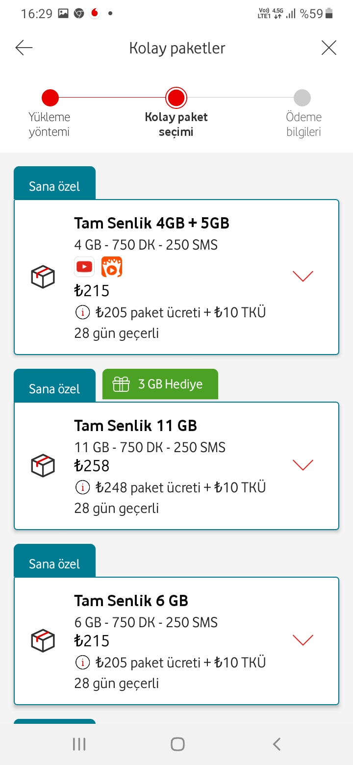
Task: Tap the 3 GB Hediye green badge
Action: 160,384
